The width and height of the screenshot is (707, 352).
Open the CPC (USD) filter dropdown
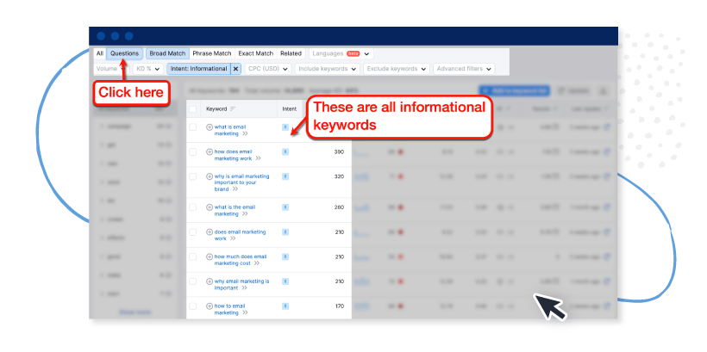tap(267, 68)
